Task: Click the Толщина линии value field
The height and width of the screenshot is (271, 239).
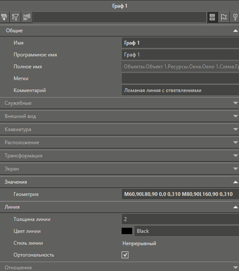Action: point(180,219)
